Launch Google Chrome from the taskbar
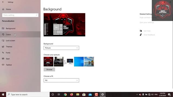Screen dimensions: 173x97 [x=65, y=95]
